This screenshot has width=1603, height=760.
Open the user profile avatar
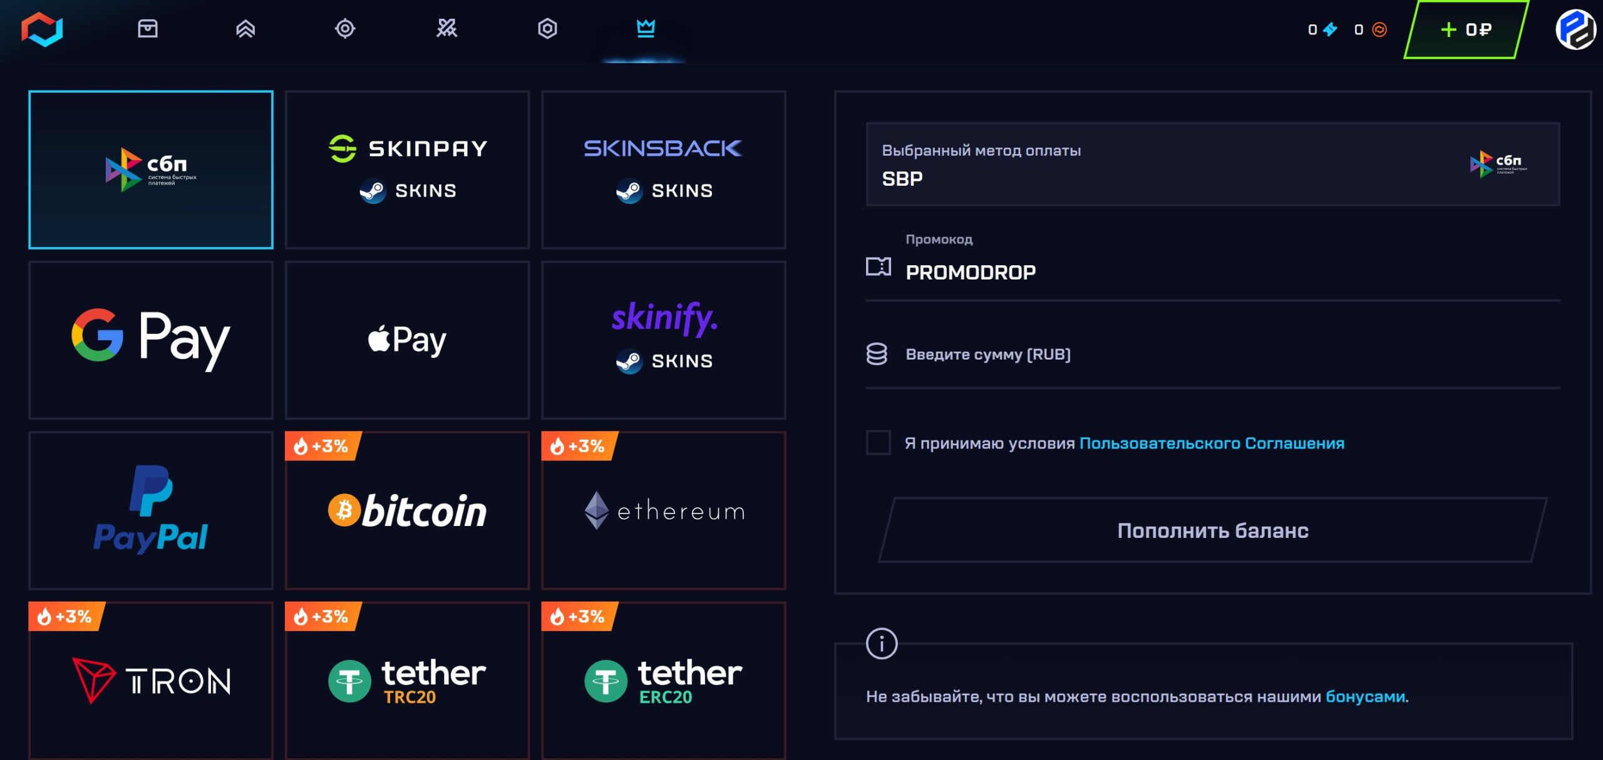pos(1575,29)
